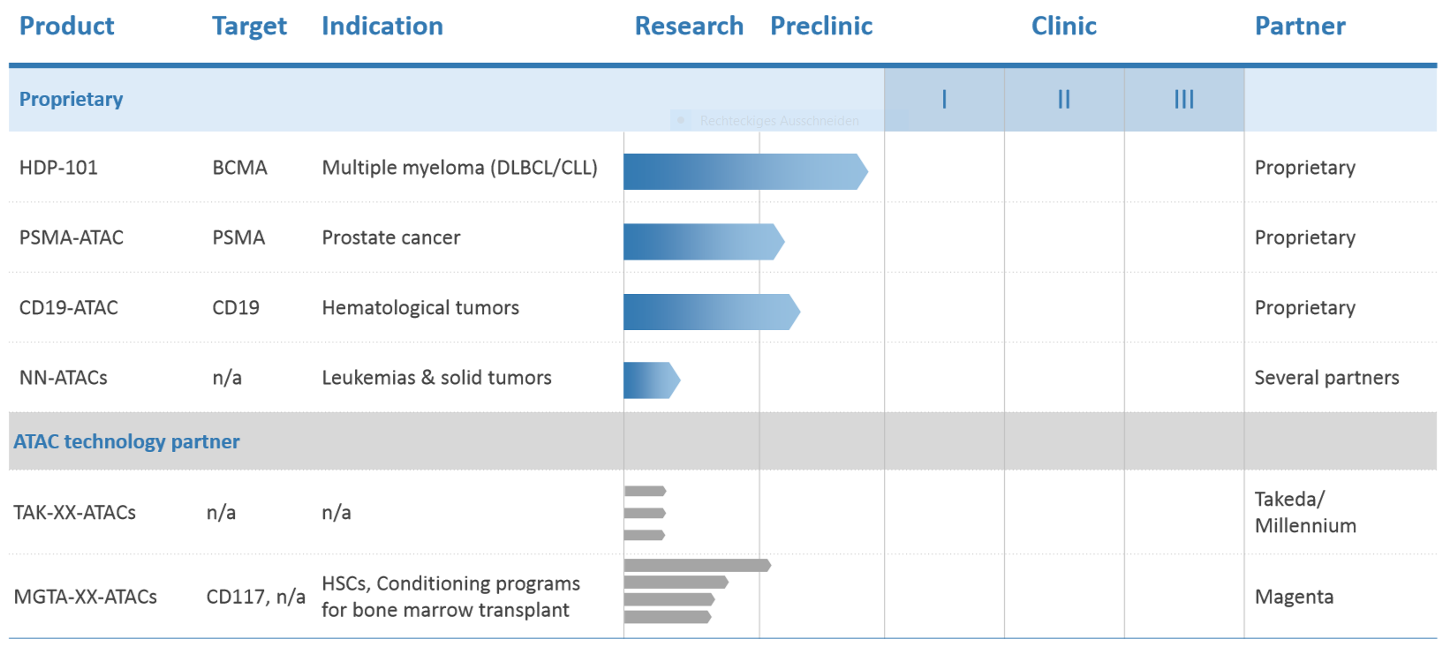
Task: Click the HDP-101 blue progress arrow
Action: [744, 172]
